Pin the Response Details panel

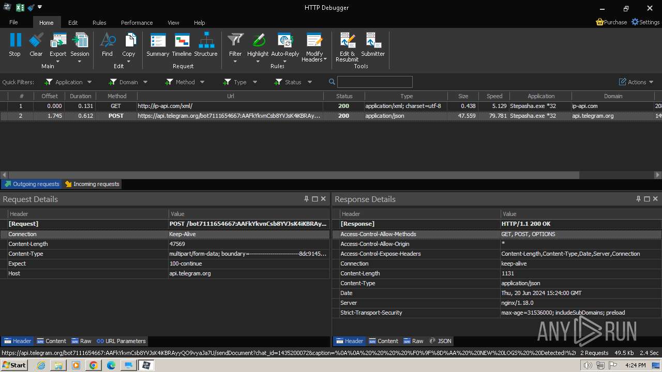[638, 199]
